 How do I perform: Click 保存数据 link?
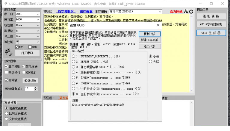coord(86,11)
